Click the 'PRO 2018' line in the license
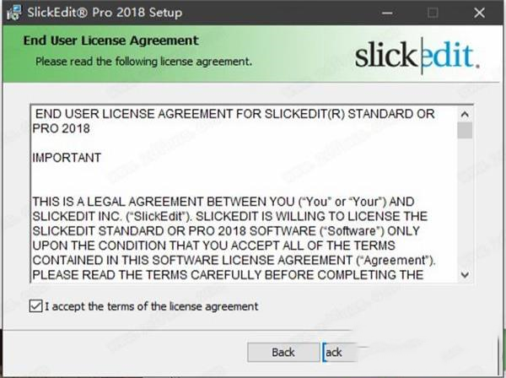Viewport: 506px width, 378px height. pos(62,128)
